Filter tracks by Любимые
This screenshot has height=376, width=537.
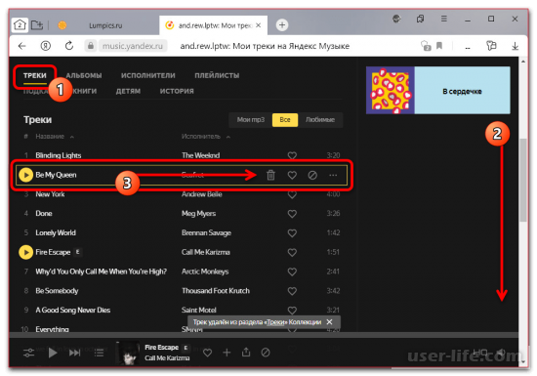tap(320, 119)
